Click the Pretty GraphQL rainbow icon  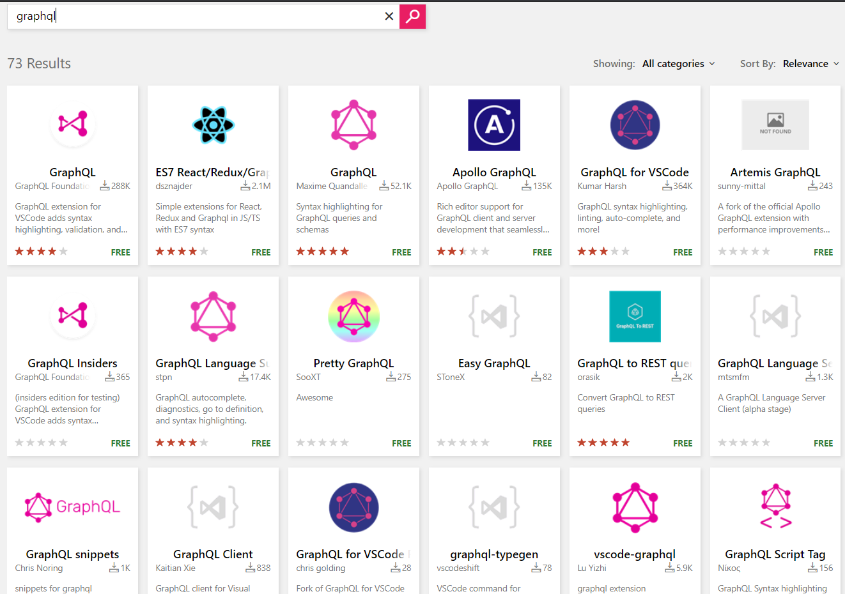353,316
